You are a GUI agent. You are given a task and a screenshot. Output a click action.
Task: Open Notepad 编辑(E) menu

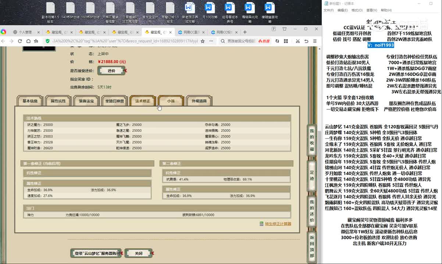point(343,10)
